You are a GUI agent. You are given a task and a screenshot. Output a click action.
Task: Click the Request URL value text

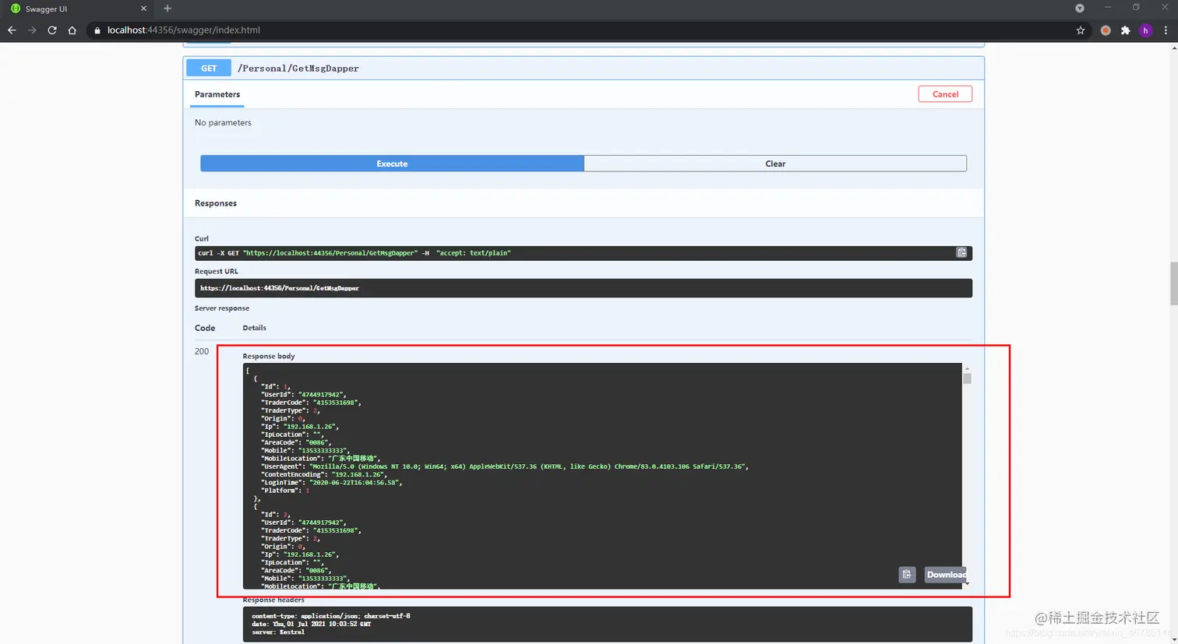(280, 288)
